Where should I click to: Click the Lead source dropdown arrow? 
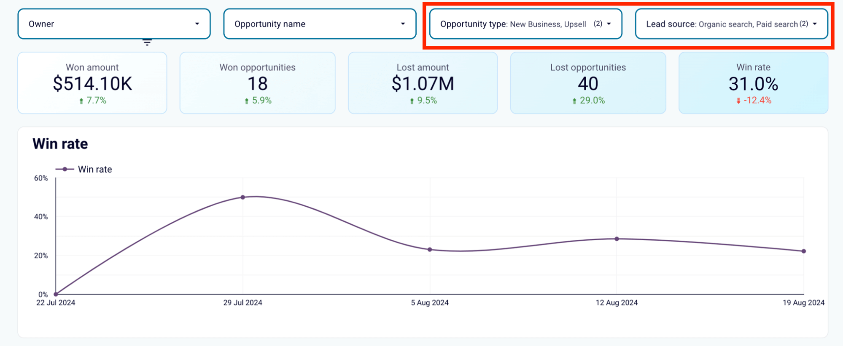pos(815,24)
